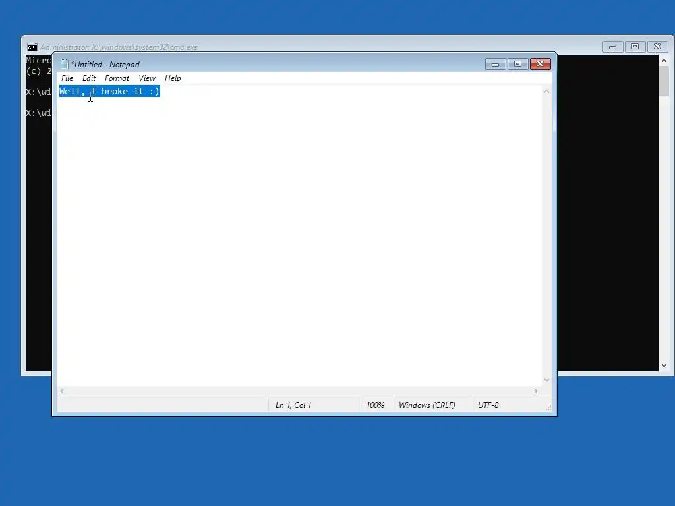Open the Format menu in Notepad
The height and width of the screenshot is (506, 675).
click(117, 78)
